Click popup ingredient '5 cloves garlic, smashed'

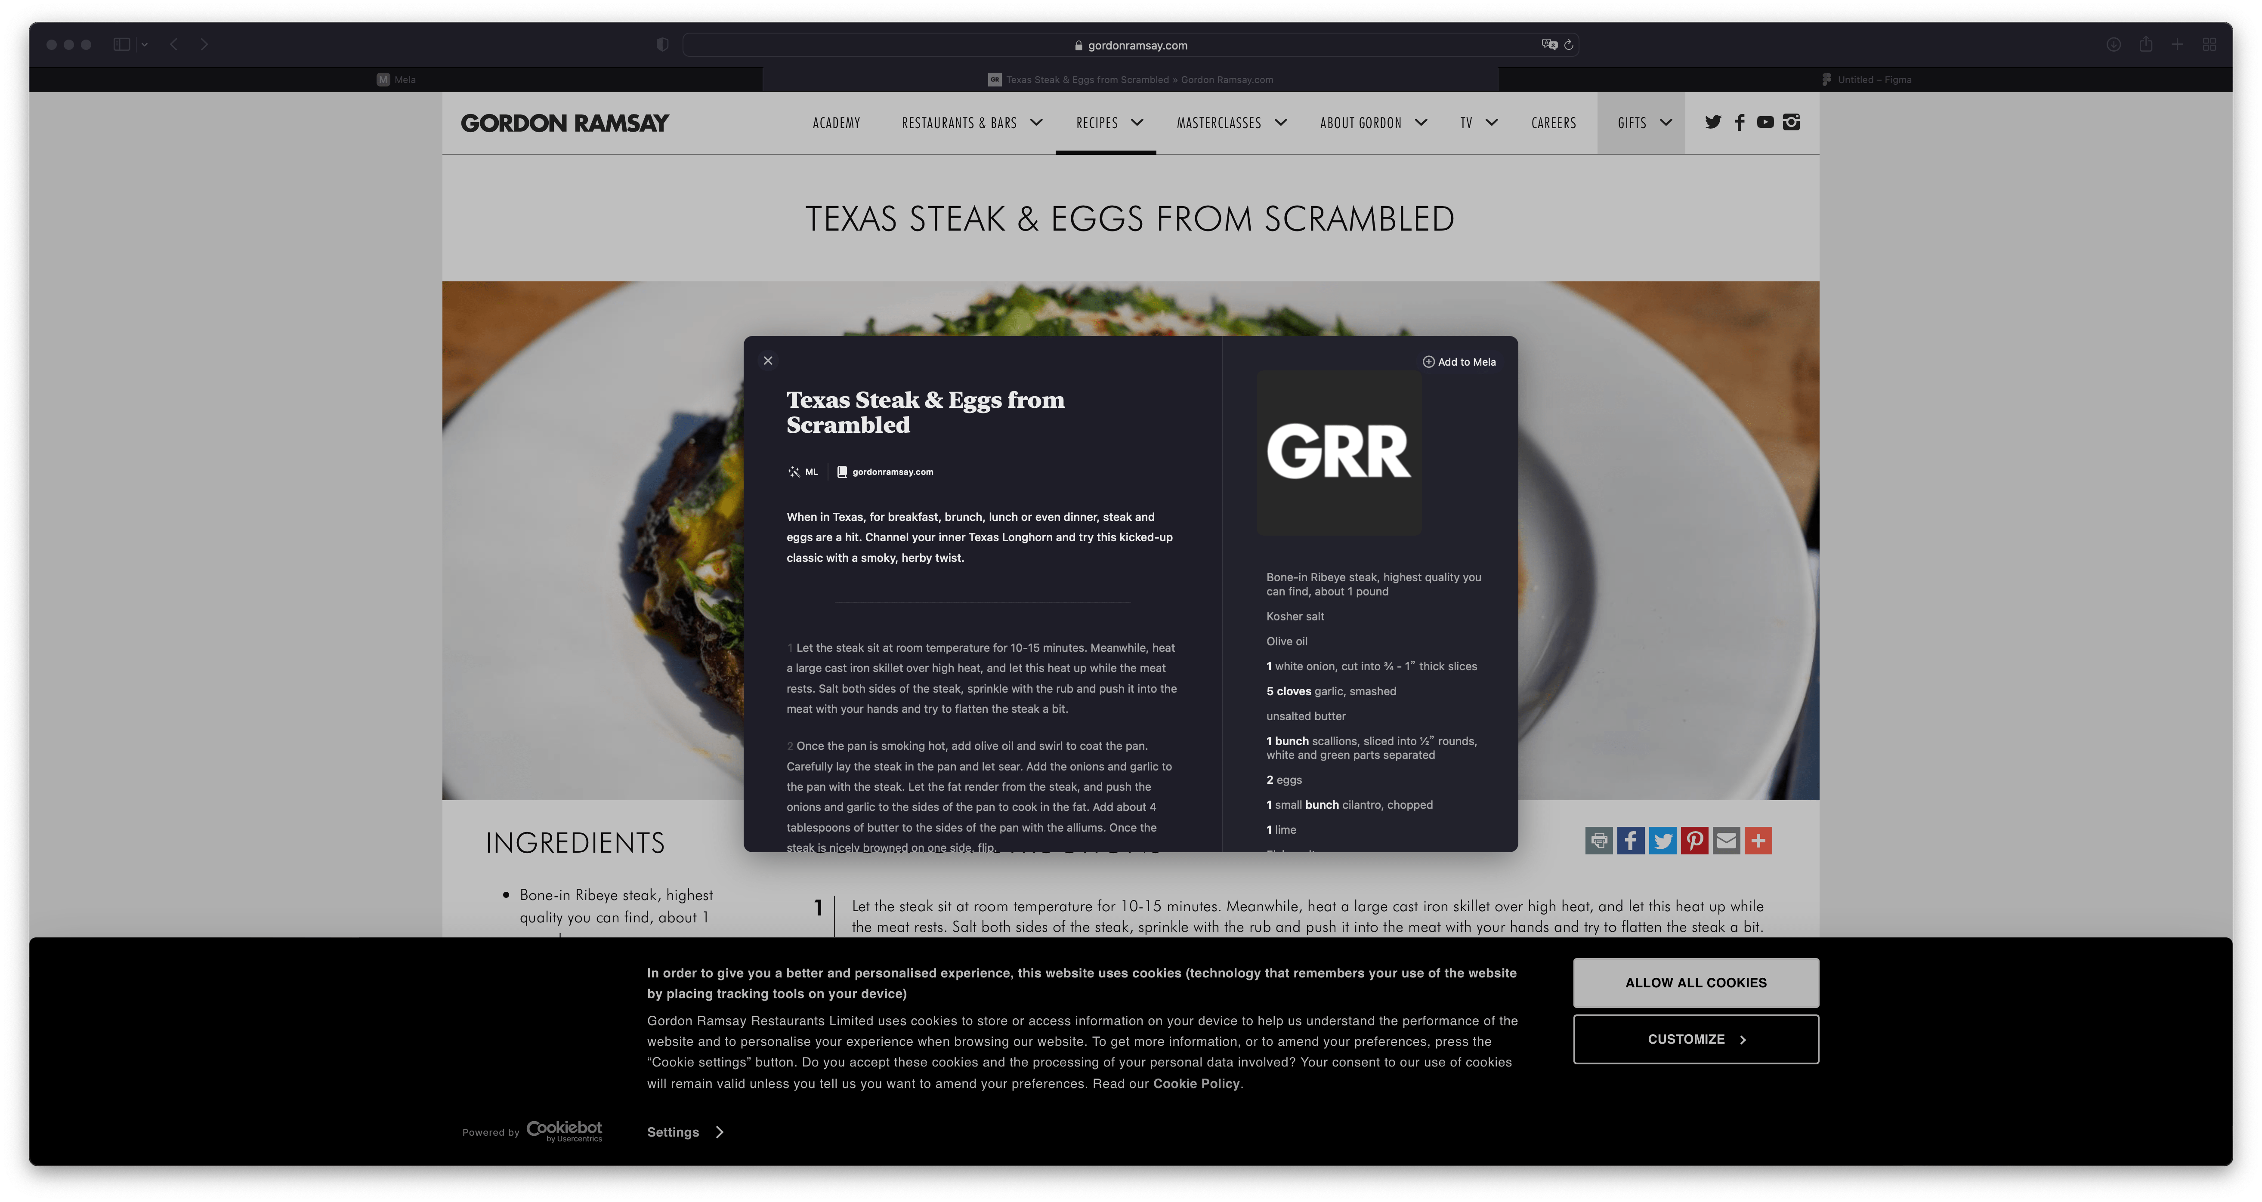[1331, 691]
